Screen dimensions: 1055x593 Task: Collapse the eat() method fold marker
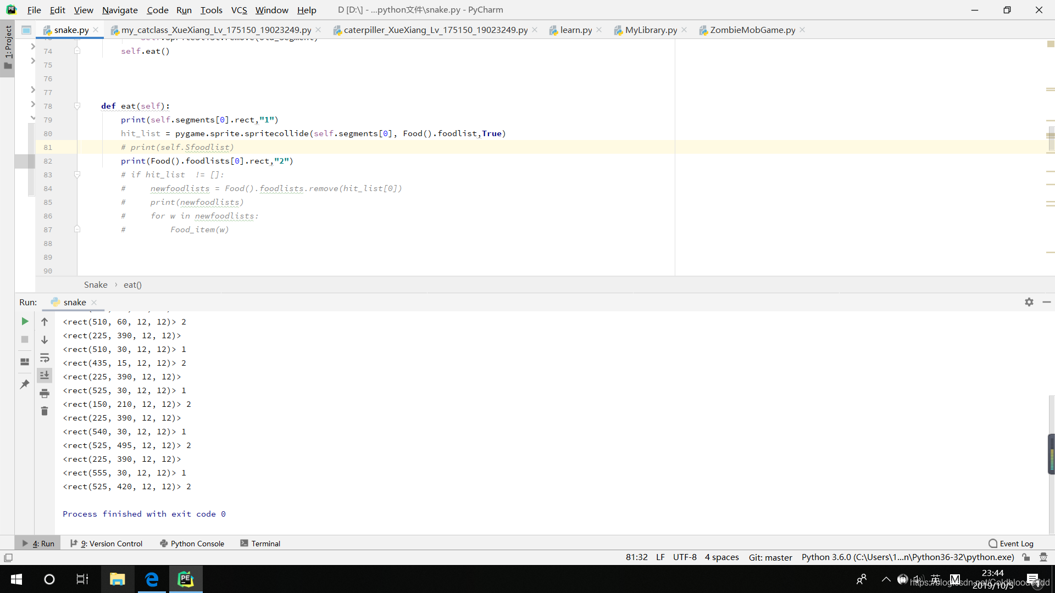[77, 106]
